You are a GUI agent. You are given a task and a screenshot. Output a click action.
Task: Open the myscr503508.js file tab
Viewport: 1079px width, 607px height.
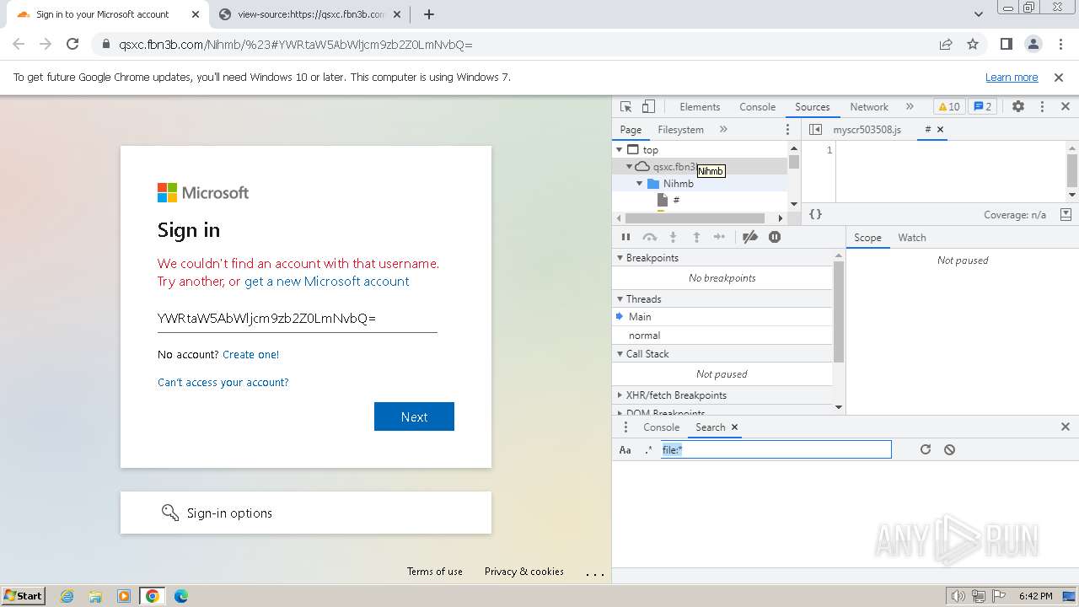867,130
